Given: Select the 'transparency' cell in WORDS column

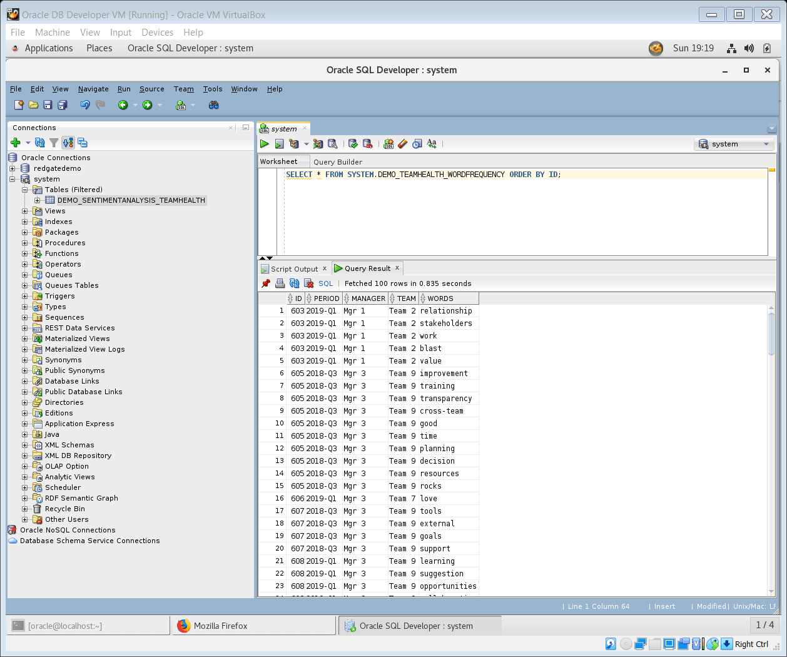Looking at the screenshot, I should (x=449, y=399).
